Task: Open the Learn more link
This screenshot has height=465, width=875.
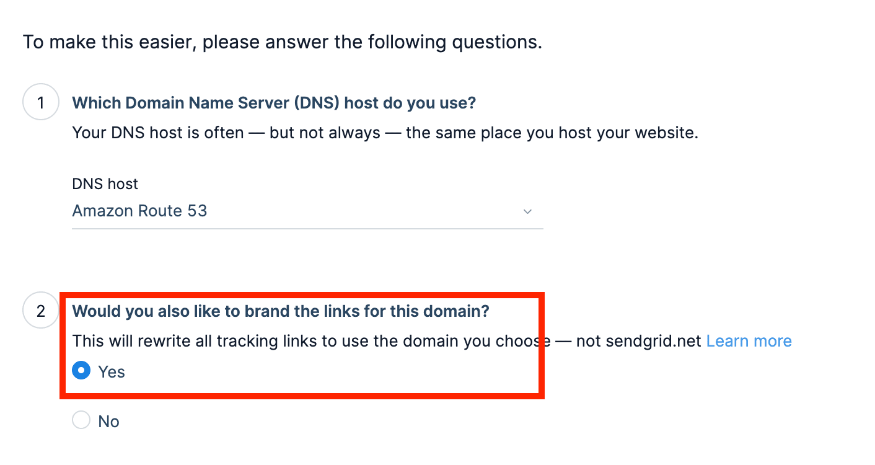Action: (x=749, y=341)
